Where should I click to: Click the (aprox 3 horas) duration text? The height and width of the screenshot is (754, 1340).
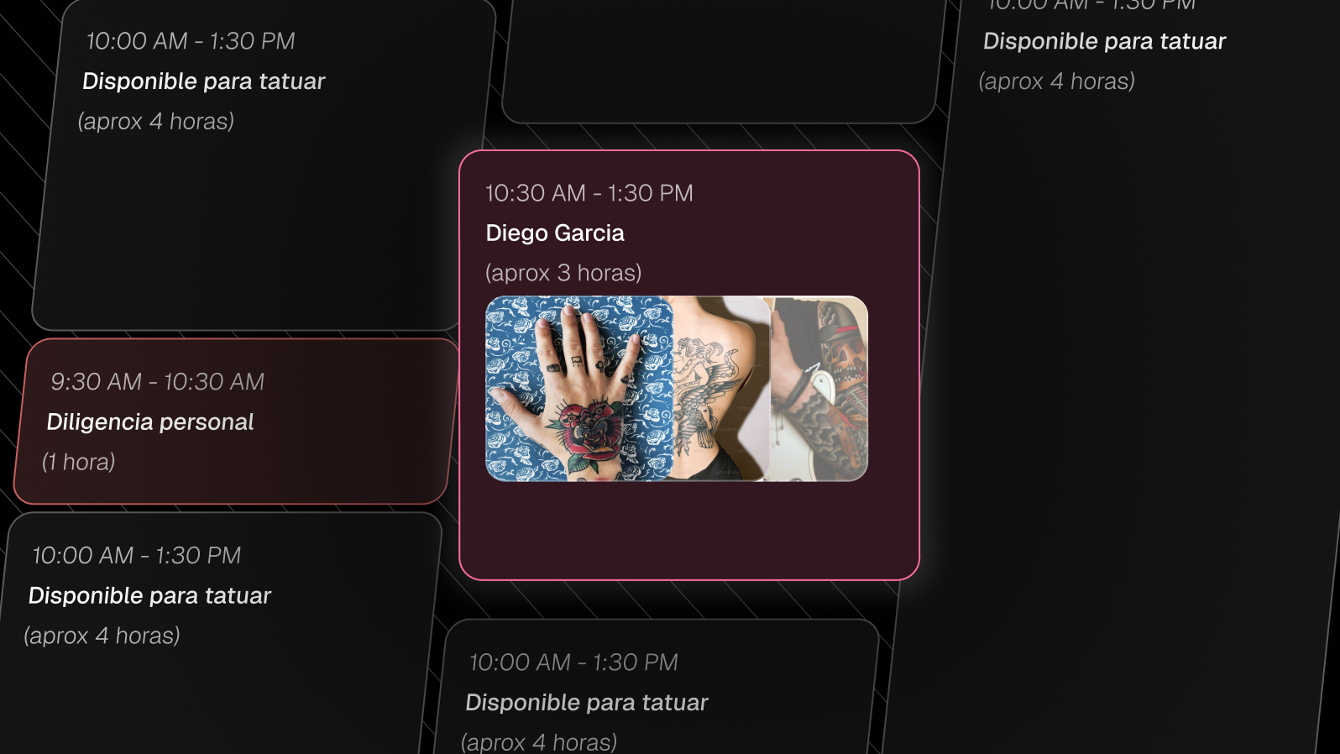[x=563, y=273]
